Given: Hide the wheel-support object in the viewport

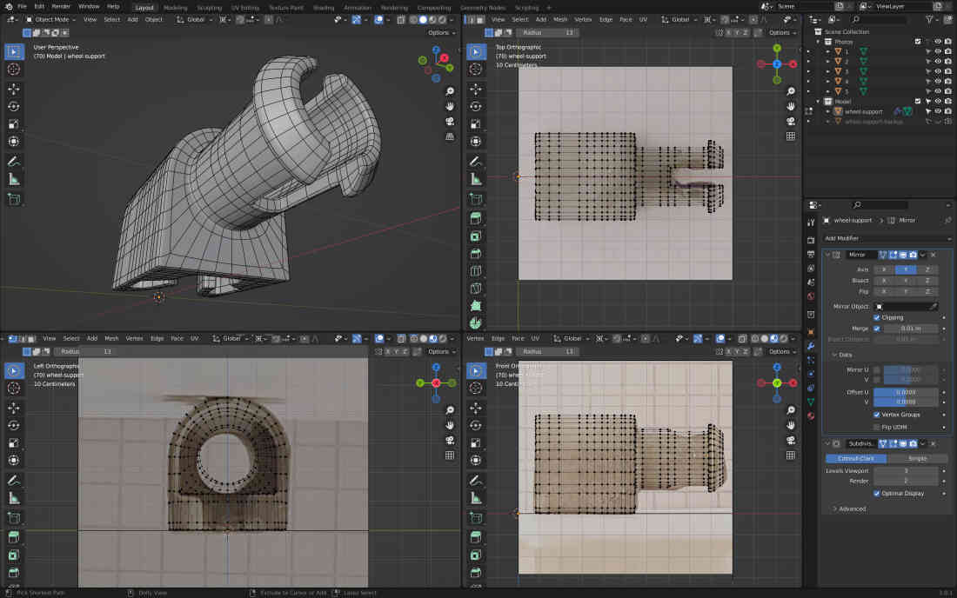Looking at the screenshot, I should click(x=937, y=111).
